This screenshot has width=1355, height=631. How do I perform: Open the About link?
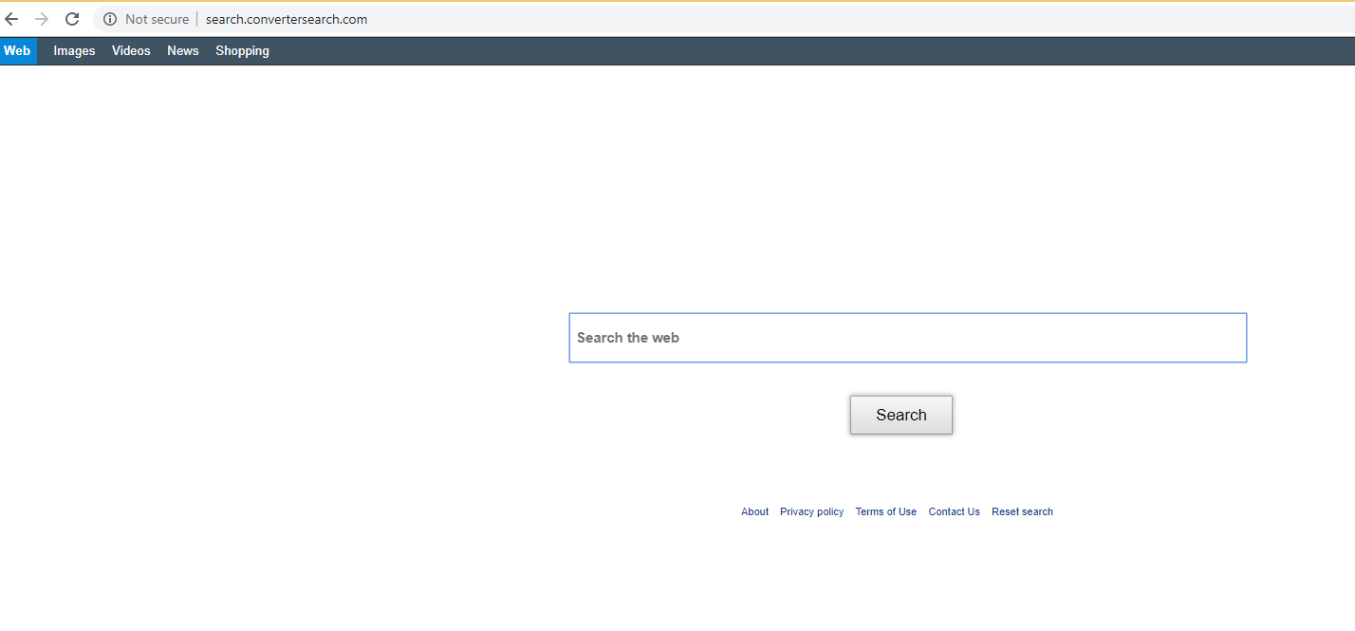pos(755,511)
